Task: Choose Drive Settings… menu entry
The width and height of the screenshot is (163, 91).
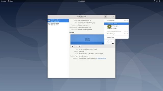Action: point(116,34)
